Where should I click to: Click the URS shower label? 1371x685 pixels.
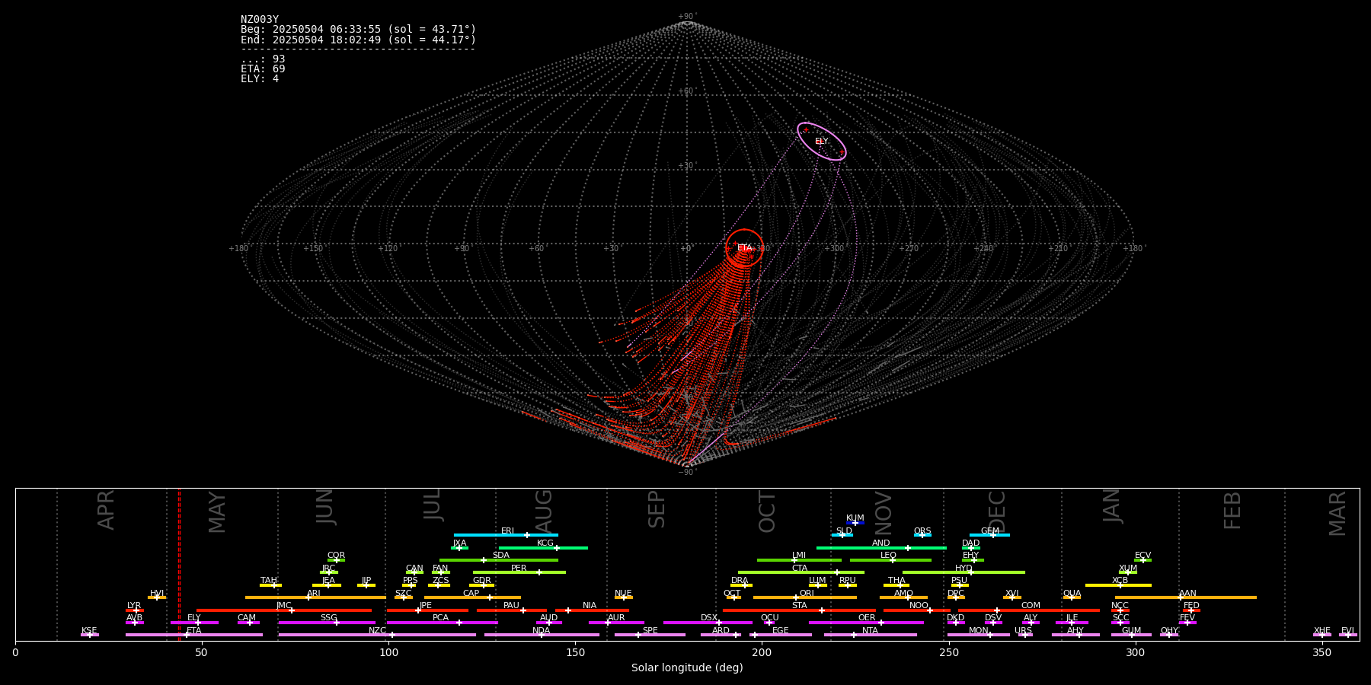pos(1023,631)
